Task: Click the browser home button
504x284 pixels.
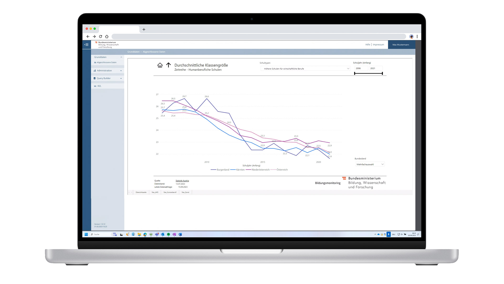Action: click(x=107, y=37)
